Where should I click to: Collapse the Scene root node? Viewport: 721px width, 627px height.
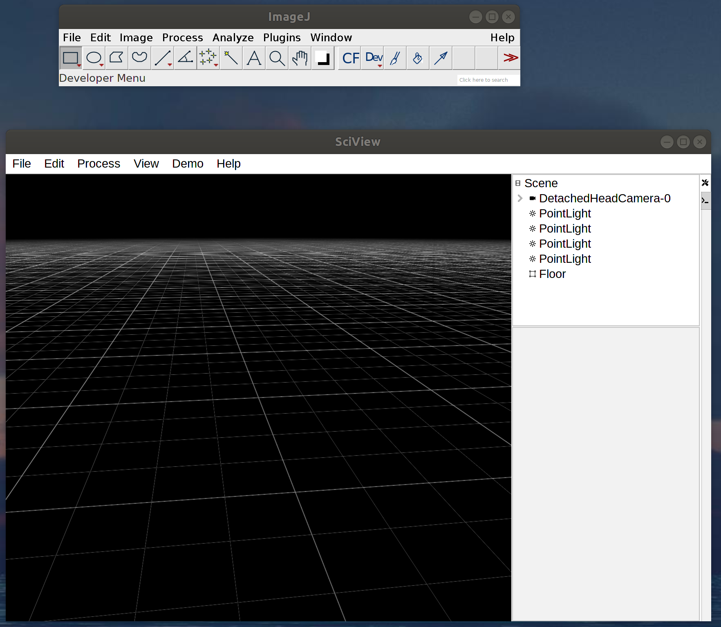(518, 183)
